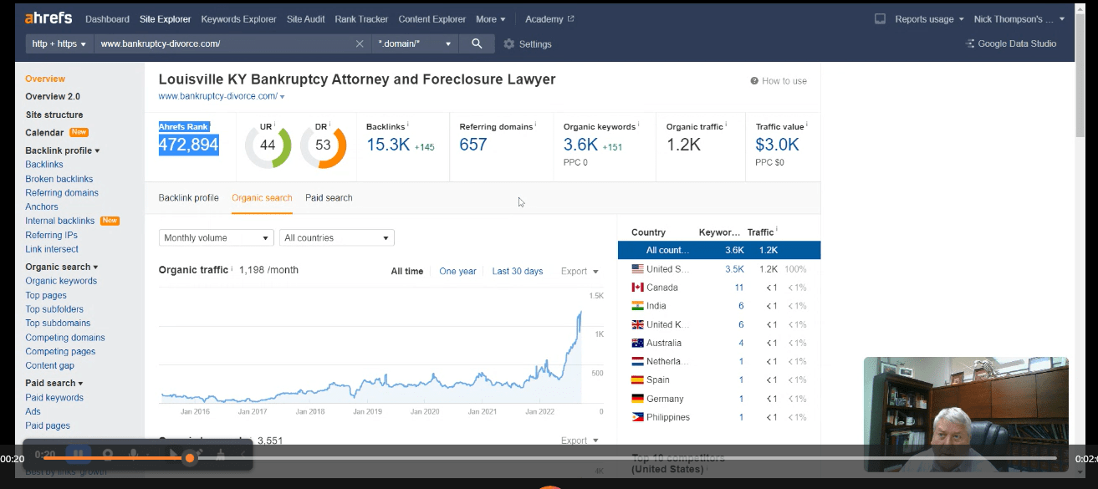Viewport: 1098px width, 489px height.
Task: Select the All countries table row
Action: click(x=719, y=250)
